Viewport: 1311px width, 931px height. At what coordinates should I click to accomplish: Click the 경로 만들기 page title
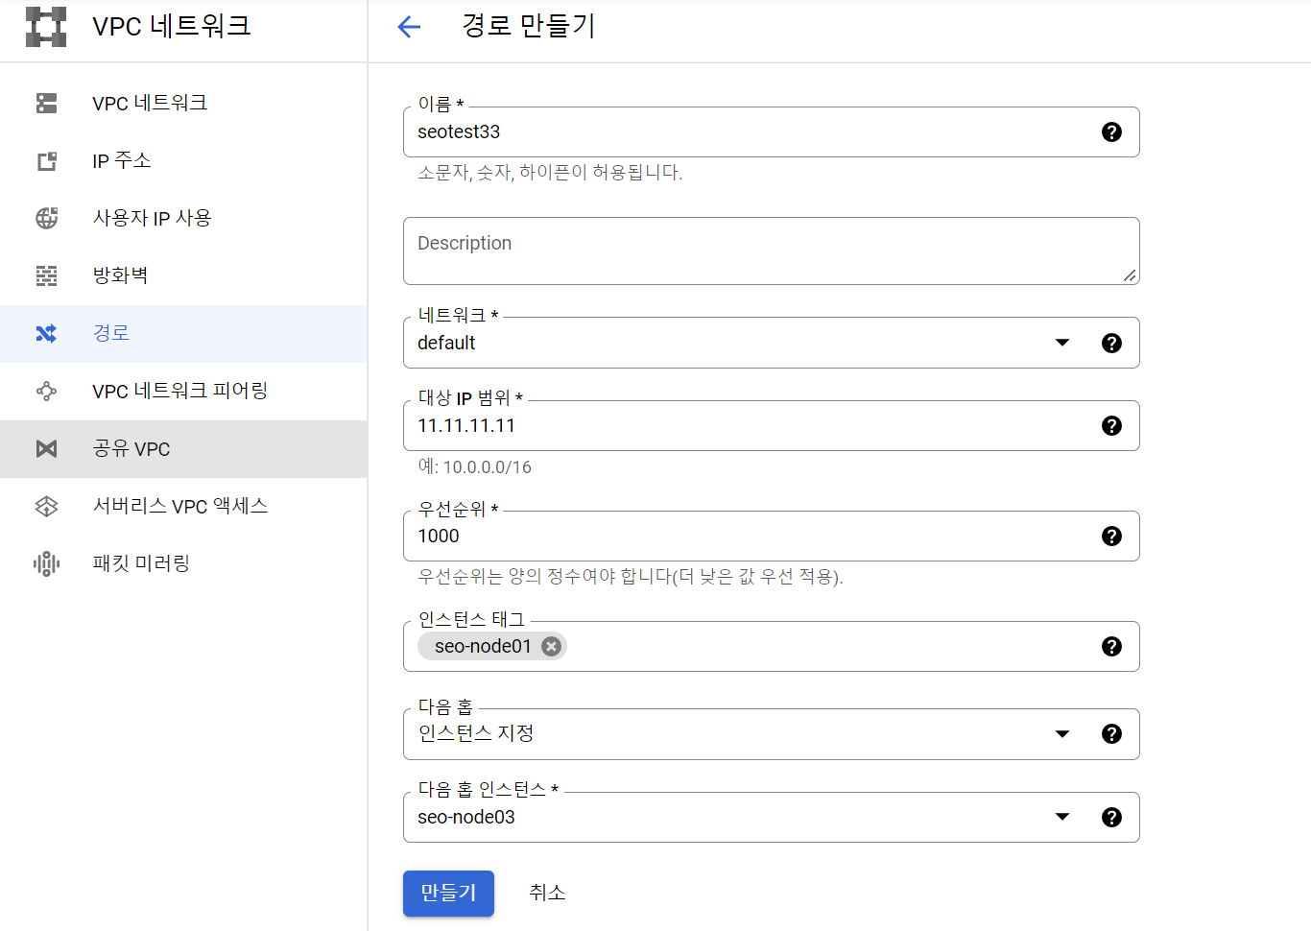point(529,26)
